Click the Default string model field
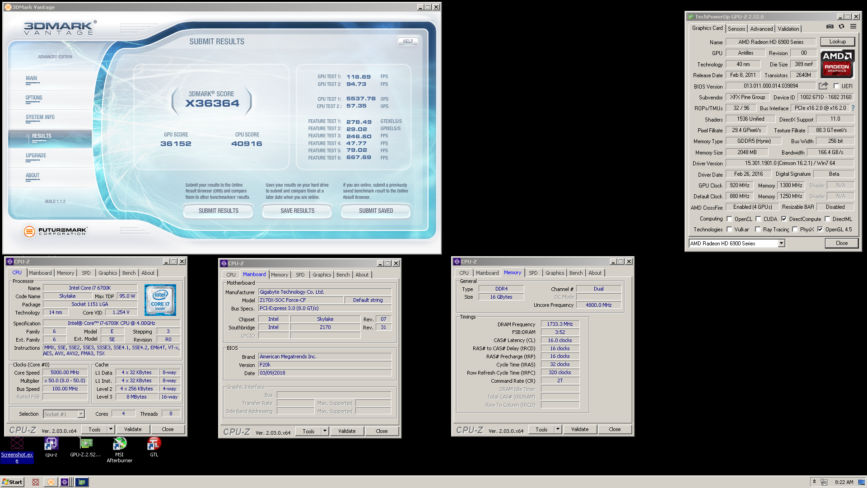The image size is (867, 488). pos(368,300)
